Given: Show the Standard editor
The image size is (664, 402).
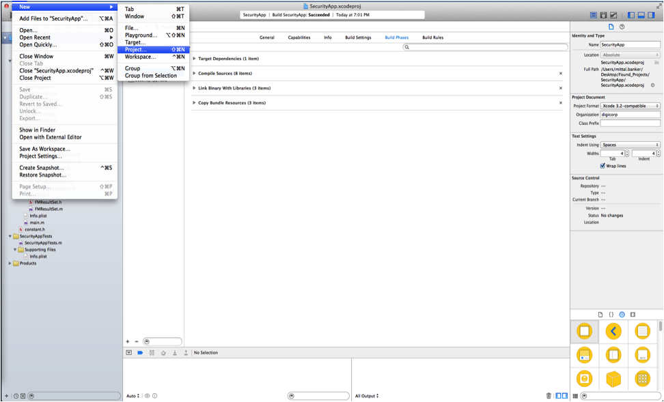Looking at the screenshot, I should pos(593,15).
